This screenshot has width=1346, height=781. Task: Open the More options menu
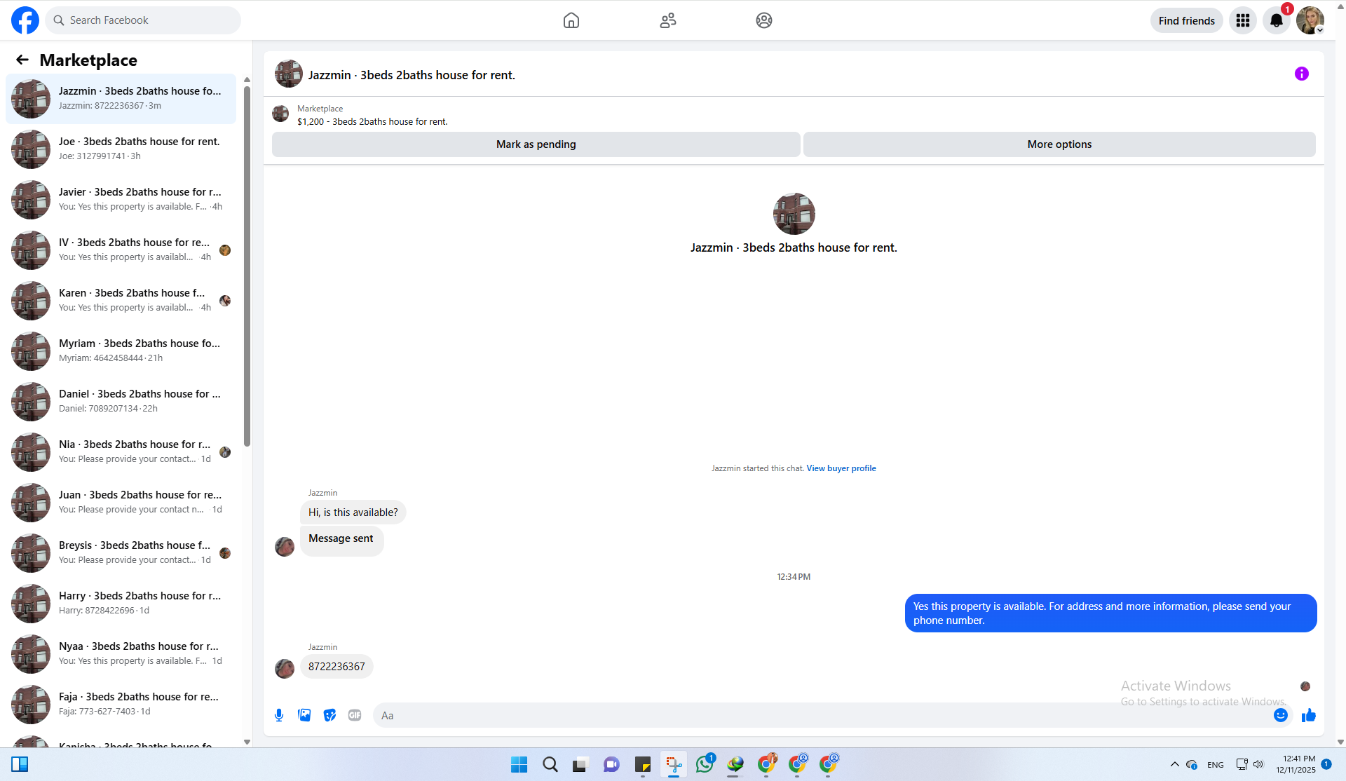click(x=1059, y=144)
